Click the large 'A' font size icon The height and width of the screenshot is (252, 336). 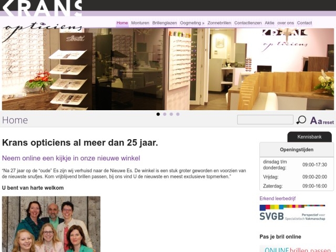[x=314, y=121]
